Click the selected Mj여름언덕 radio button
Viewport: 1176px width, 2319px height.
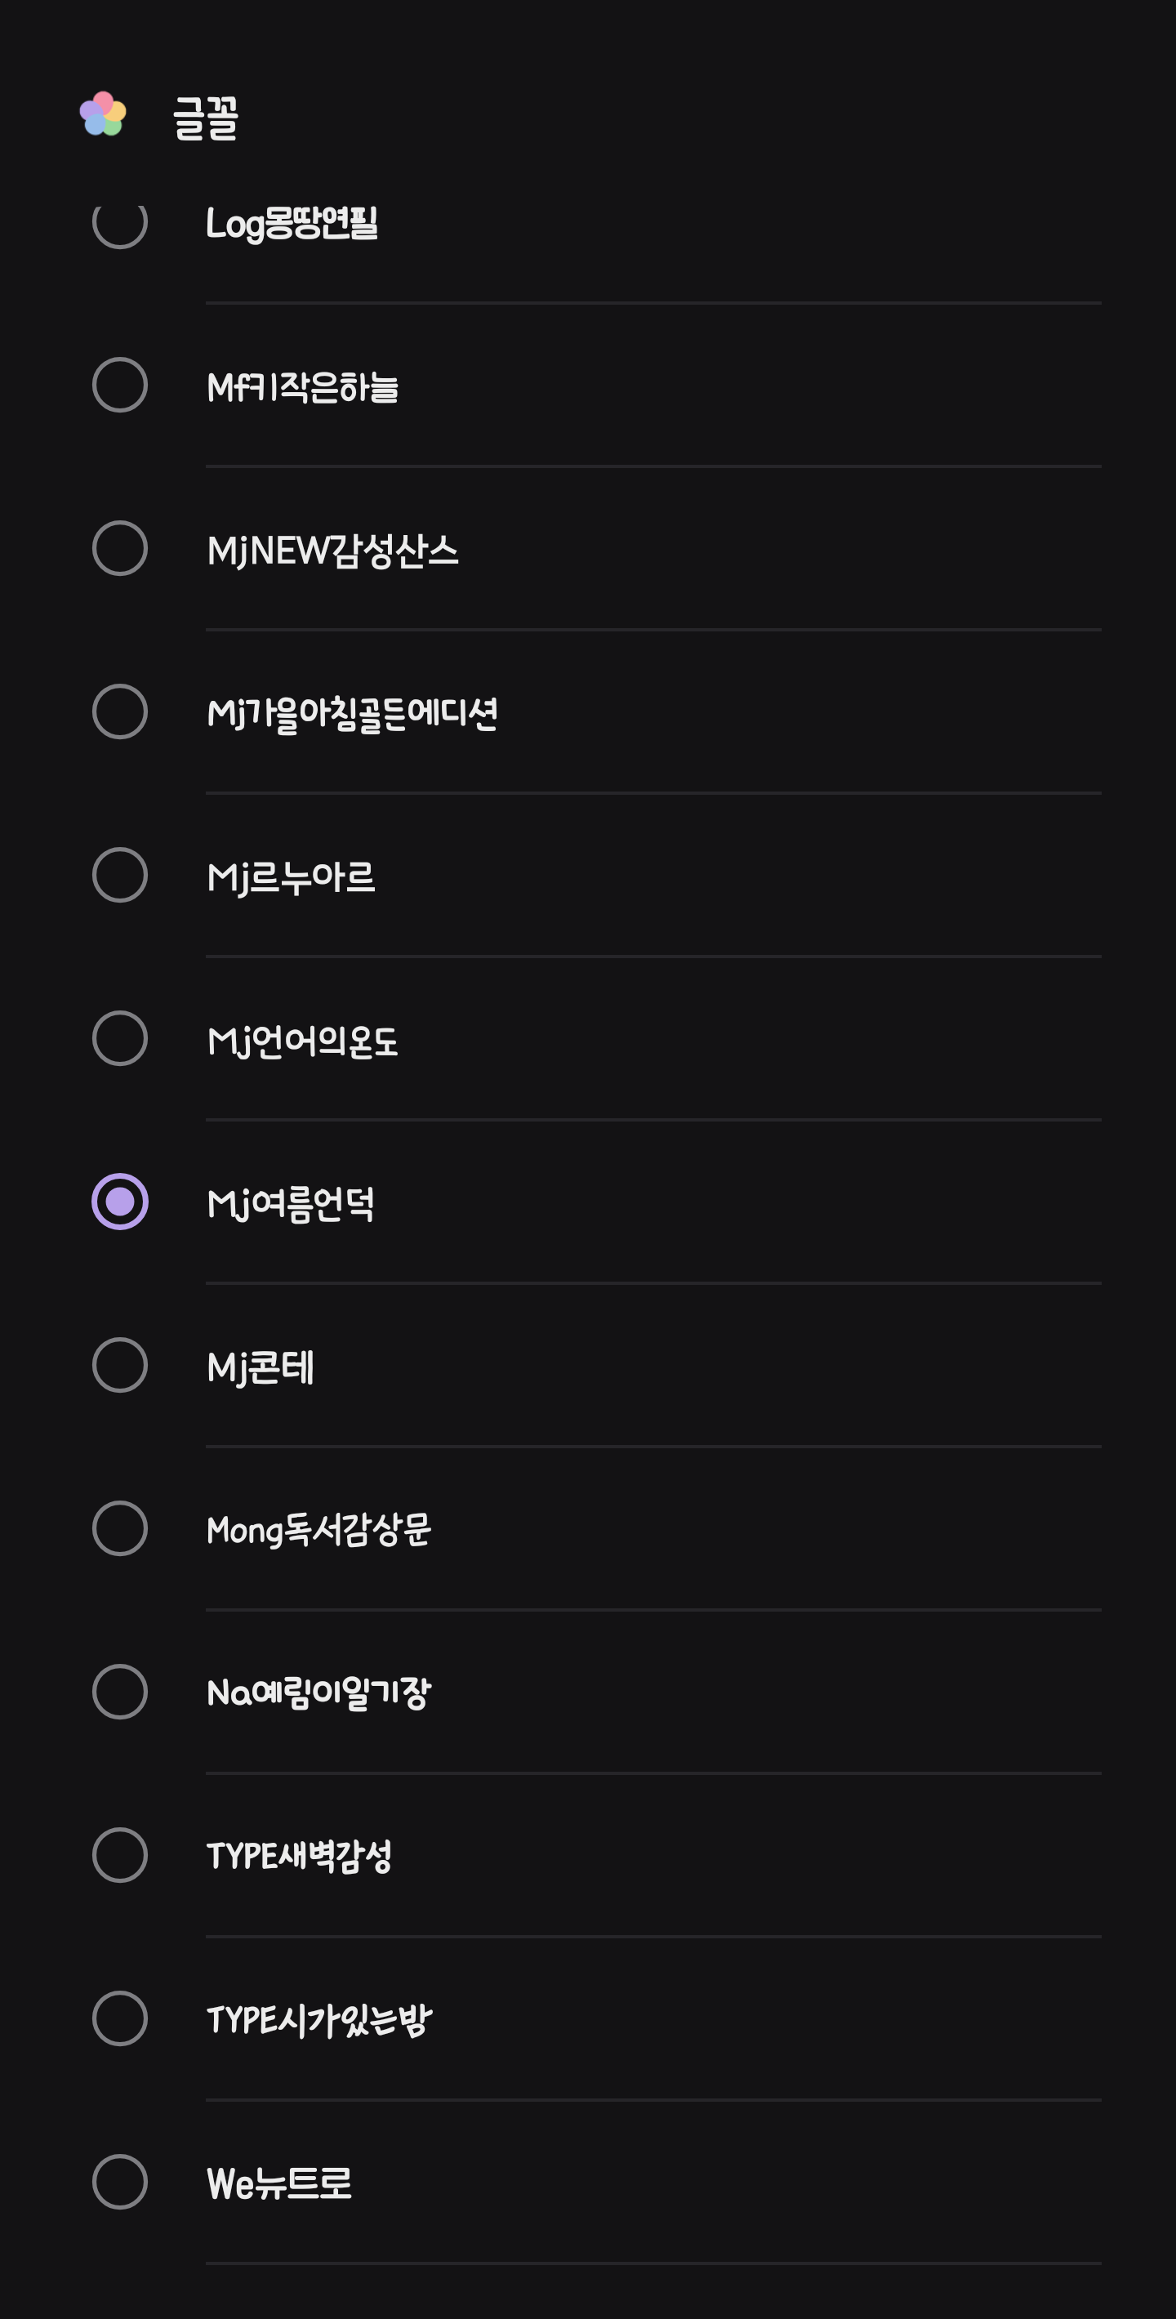[120, 1202]
